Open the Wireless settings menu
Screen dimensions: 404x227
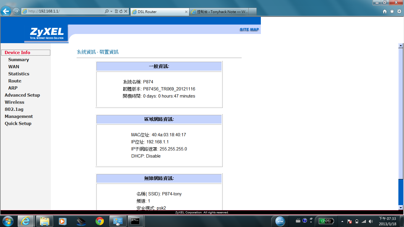[x=14, y=102]
